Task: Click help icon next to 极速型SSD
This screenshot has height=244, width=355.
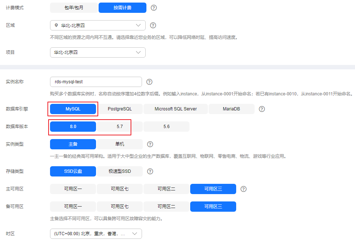Action: pyautogui.click(x=150, y=171)
